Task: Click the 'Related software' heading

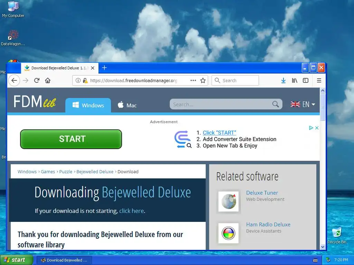Action: click(247, 176)
